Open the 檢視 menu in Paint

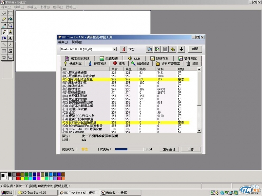[x=32, y=7]
